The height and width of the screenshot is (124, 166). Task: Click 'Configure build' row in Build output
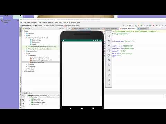pyautogui.click(x=37, y=101)
